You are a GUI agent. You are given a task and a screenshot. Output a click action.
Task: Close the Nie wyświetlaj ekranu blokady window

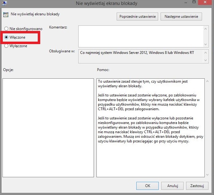click(205, 2)
